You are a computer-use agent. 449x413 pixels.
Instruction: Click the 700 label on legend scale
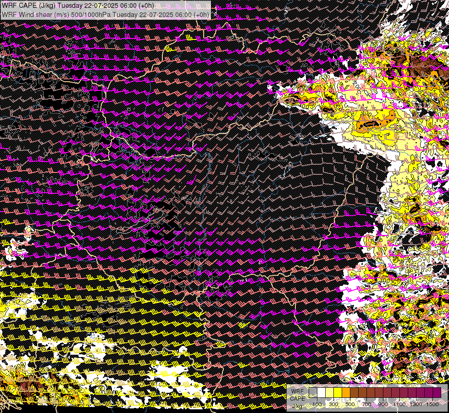(366, 404)
